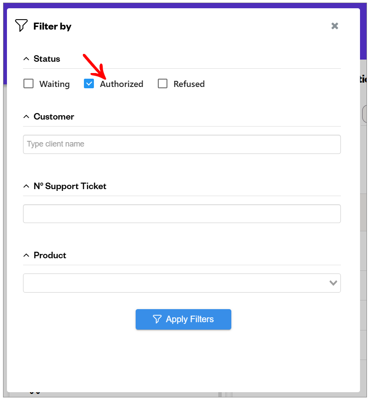
Task: Click the Product section heading
Action: click(x=50, y=255)
